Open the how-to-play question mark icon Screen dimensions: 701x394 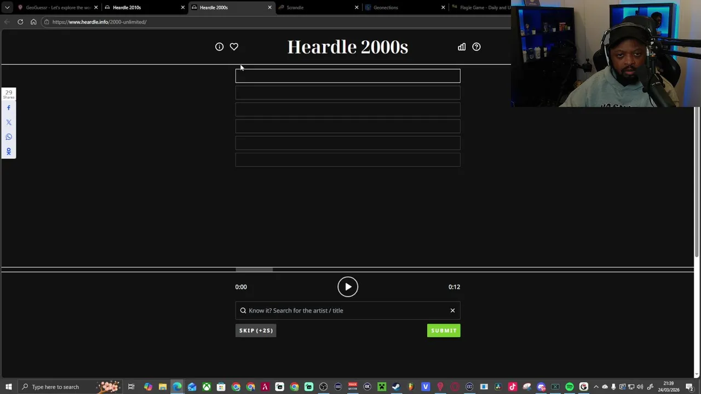476,47
